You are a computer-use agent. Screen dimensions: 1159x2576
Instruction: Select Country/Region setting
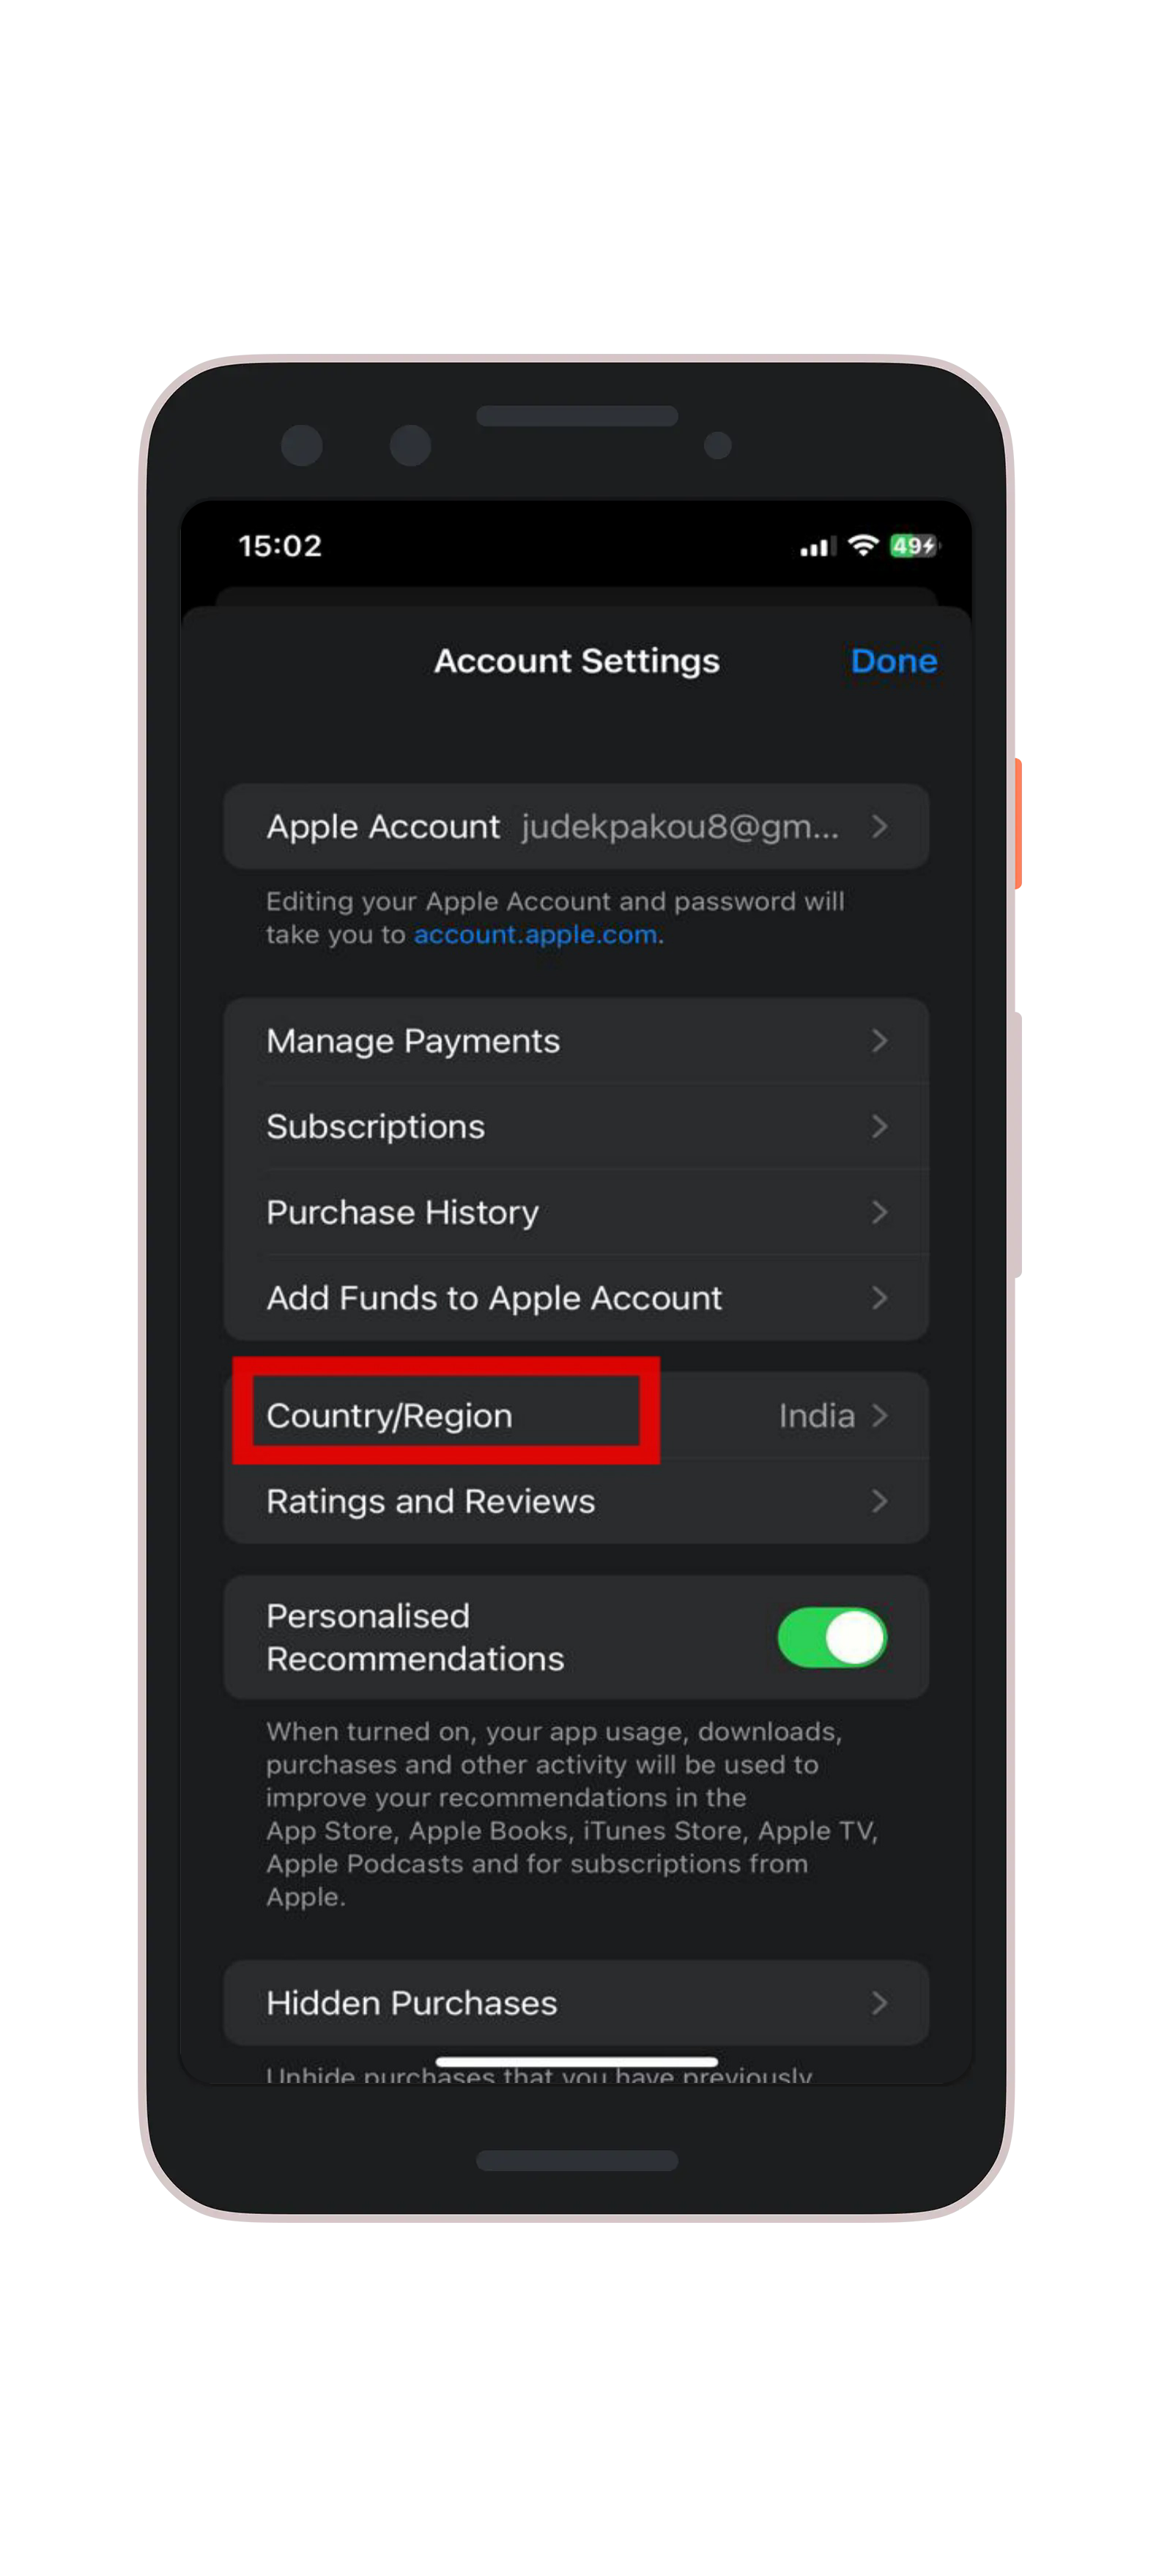click(x=576, y=1416)
